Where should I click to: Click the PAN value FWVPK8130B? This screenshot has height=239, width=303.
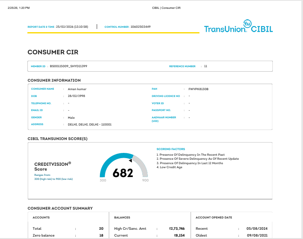(199, 89)
